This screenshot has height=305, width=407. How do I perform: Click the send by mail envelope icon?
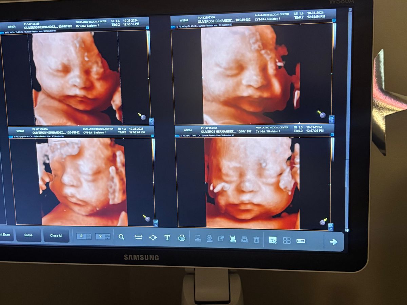[244, 240]
